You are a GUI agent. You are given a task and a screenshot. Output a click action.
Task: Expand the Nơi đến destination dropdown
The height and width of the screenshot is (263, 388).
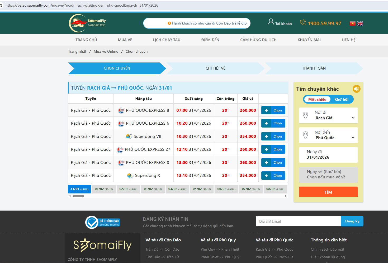point(328,135)
